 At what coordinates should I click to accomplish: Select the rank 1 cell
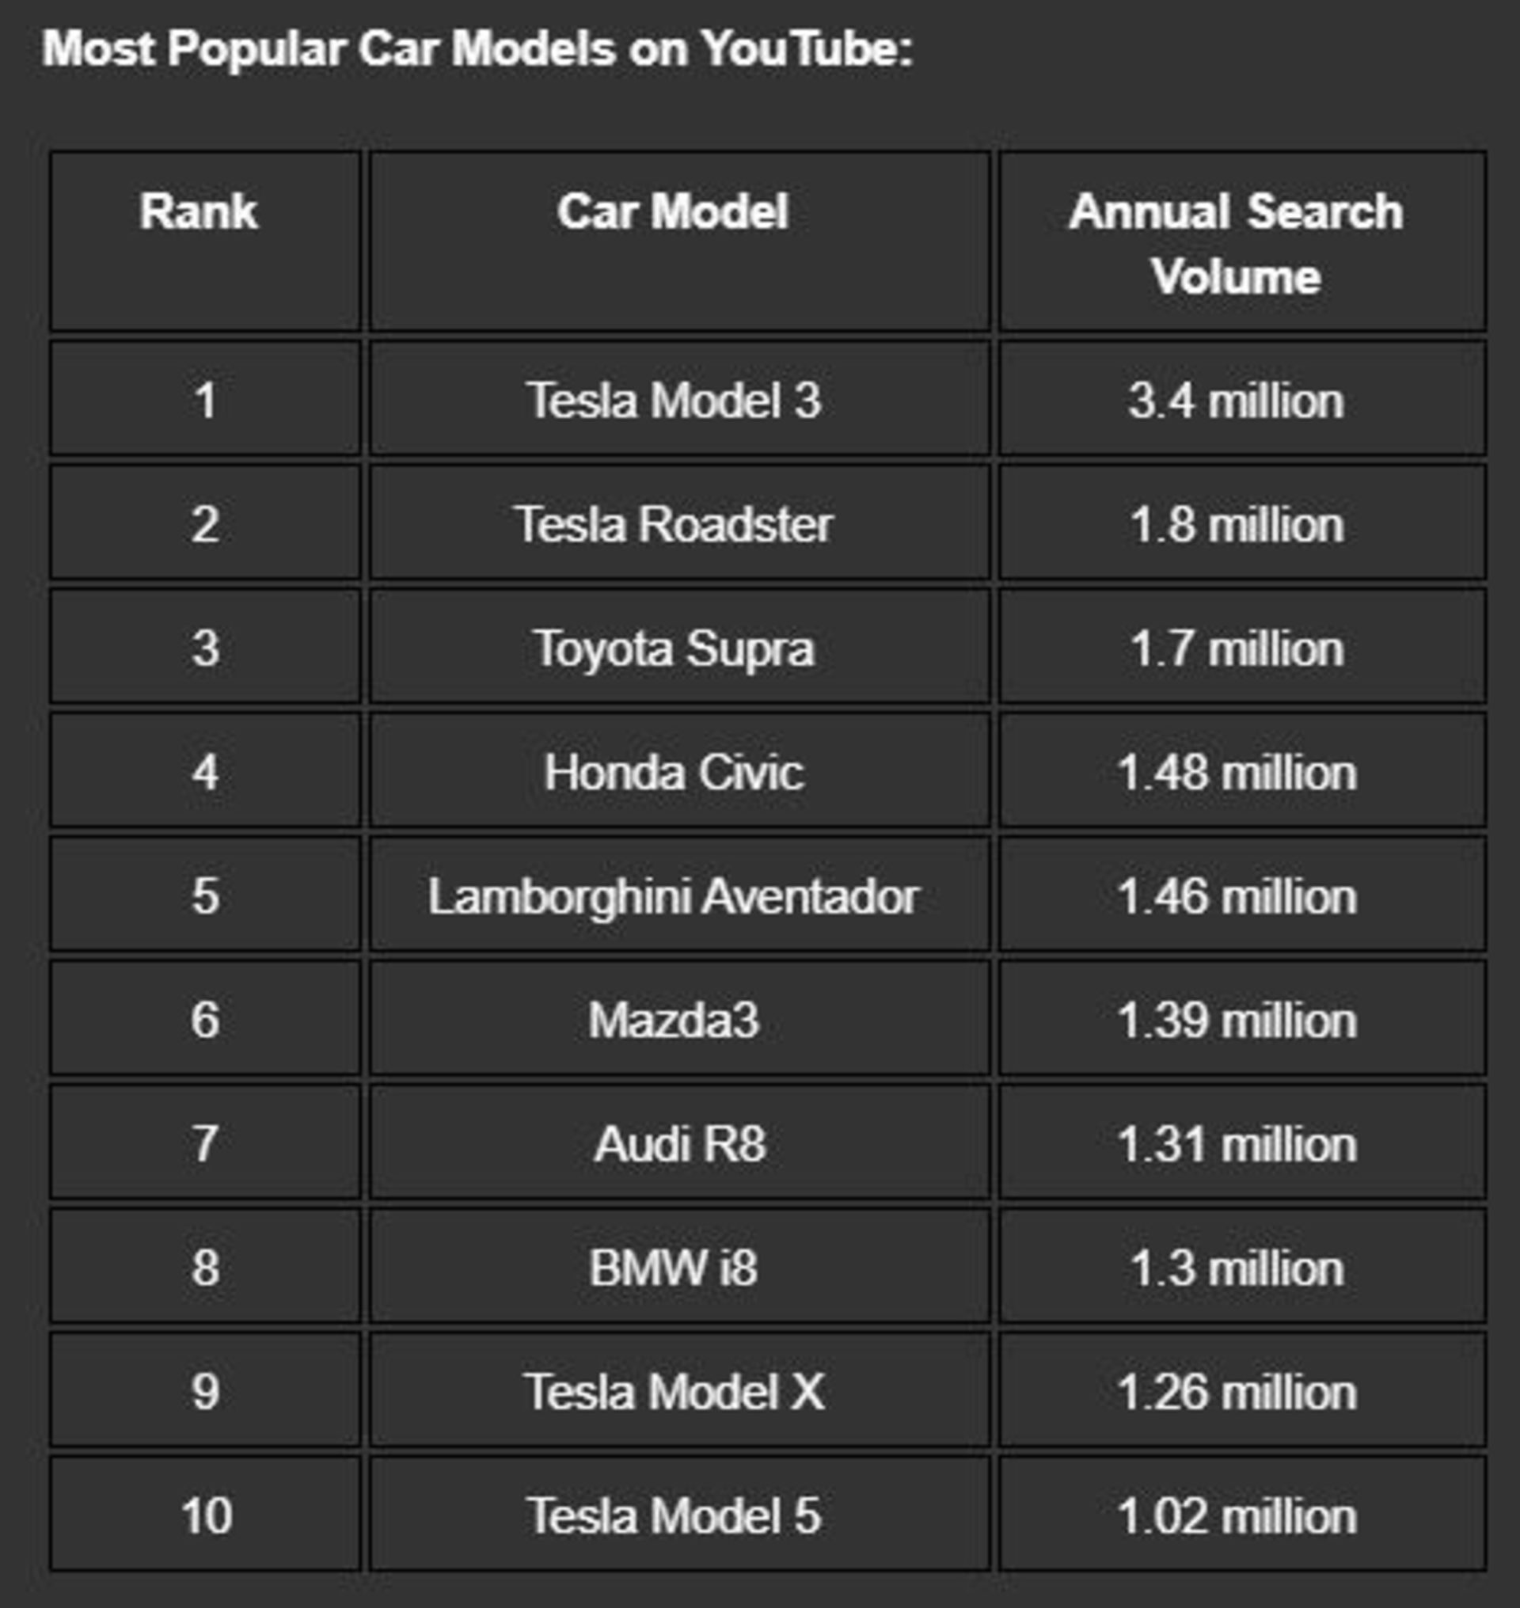(205, 401)
